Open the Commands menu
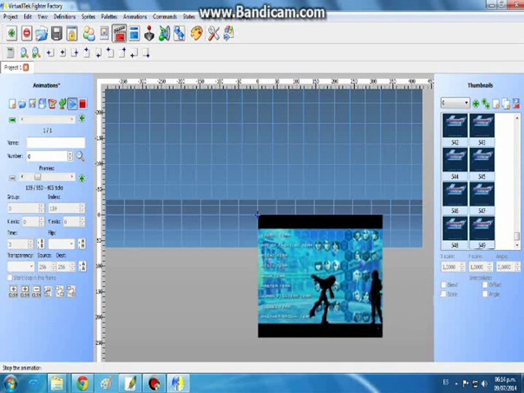 [x=165, y=16]
